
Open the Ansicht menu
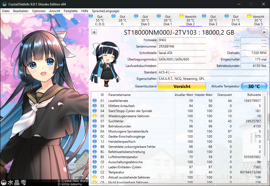55,11
